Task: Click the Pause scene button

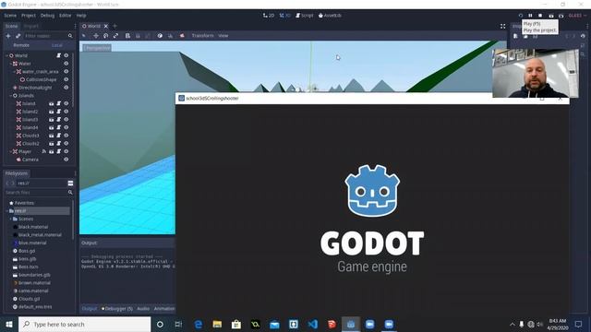Action: pos(530,16)
